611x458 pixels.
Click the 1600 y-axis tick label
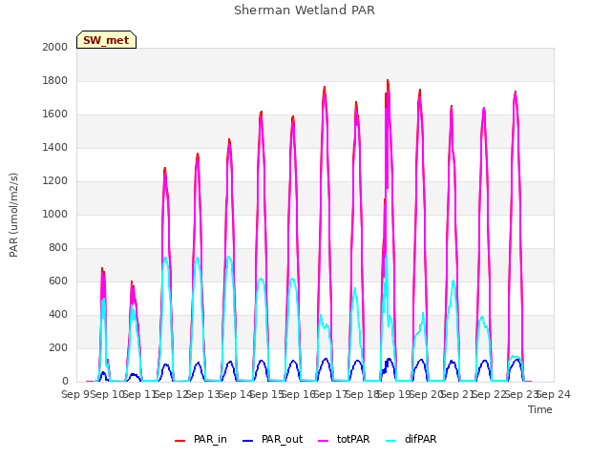pos(55,114)
